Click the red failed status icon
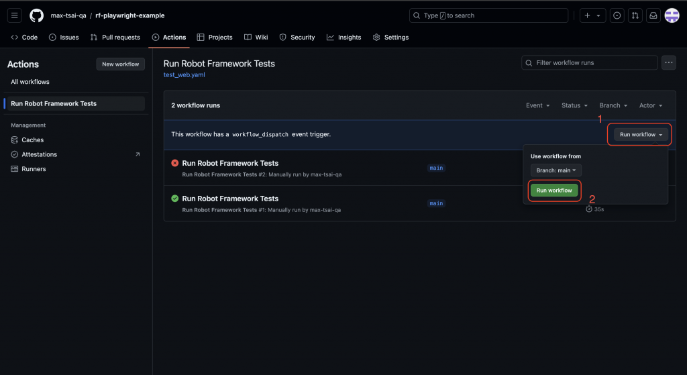This screenshot has height=375, width=687. 175,163
